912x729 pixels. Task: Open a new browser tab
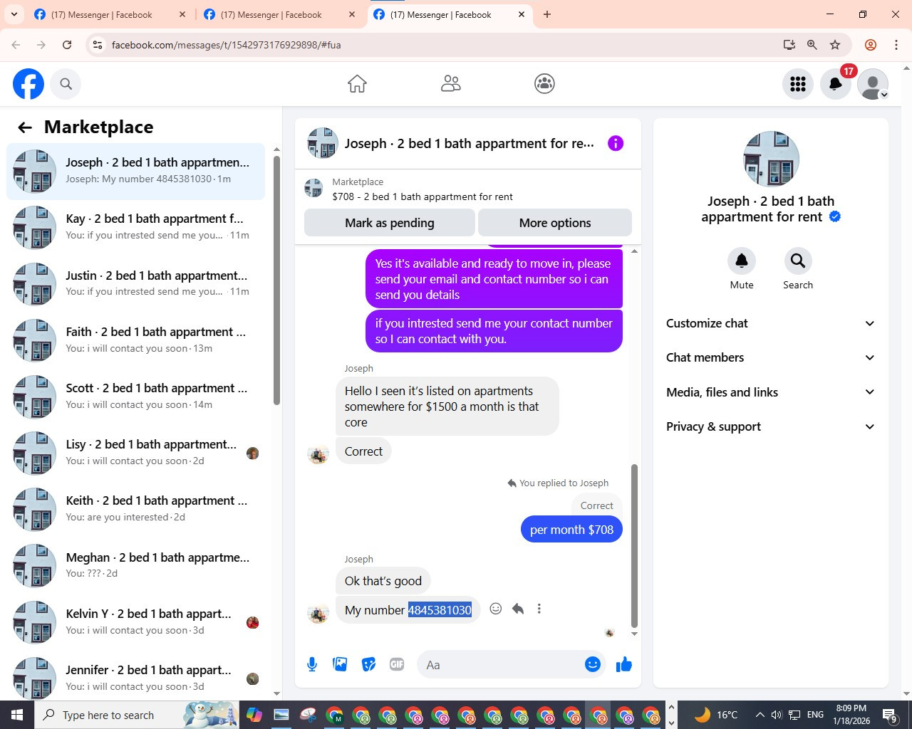point(547,14)
